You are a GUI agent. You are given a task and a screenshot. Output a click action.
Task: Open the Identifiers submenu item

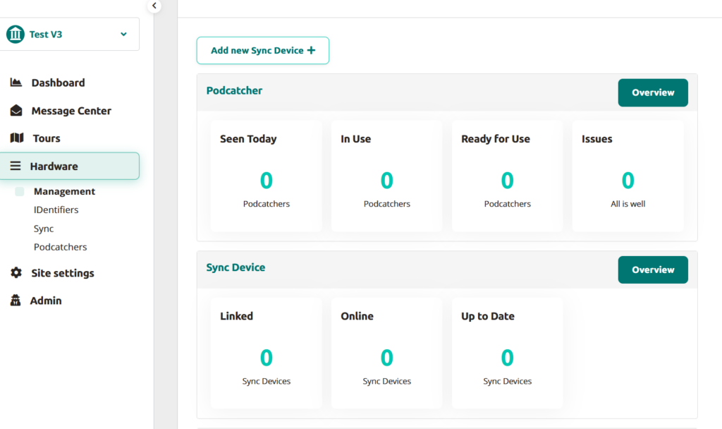click(56, 210)
